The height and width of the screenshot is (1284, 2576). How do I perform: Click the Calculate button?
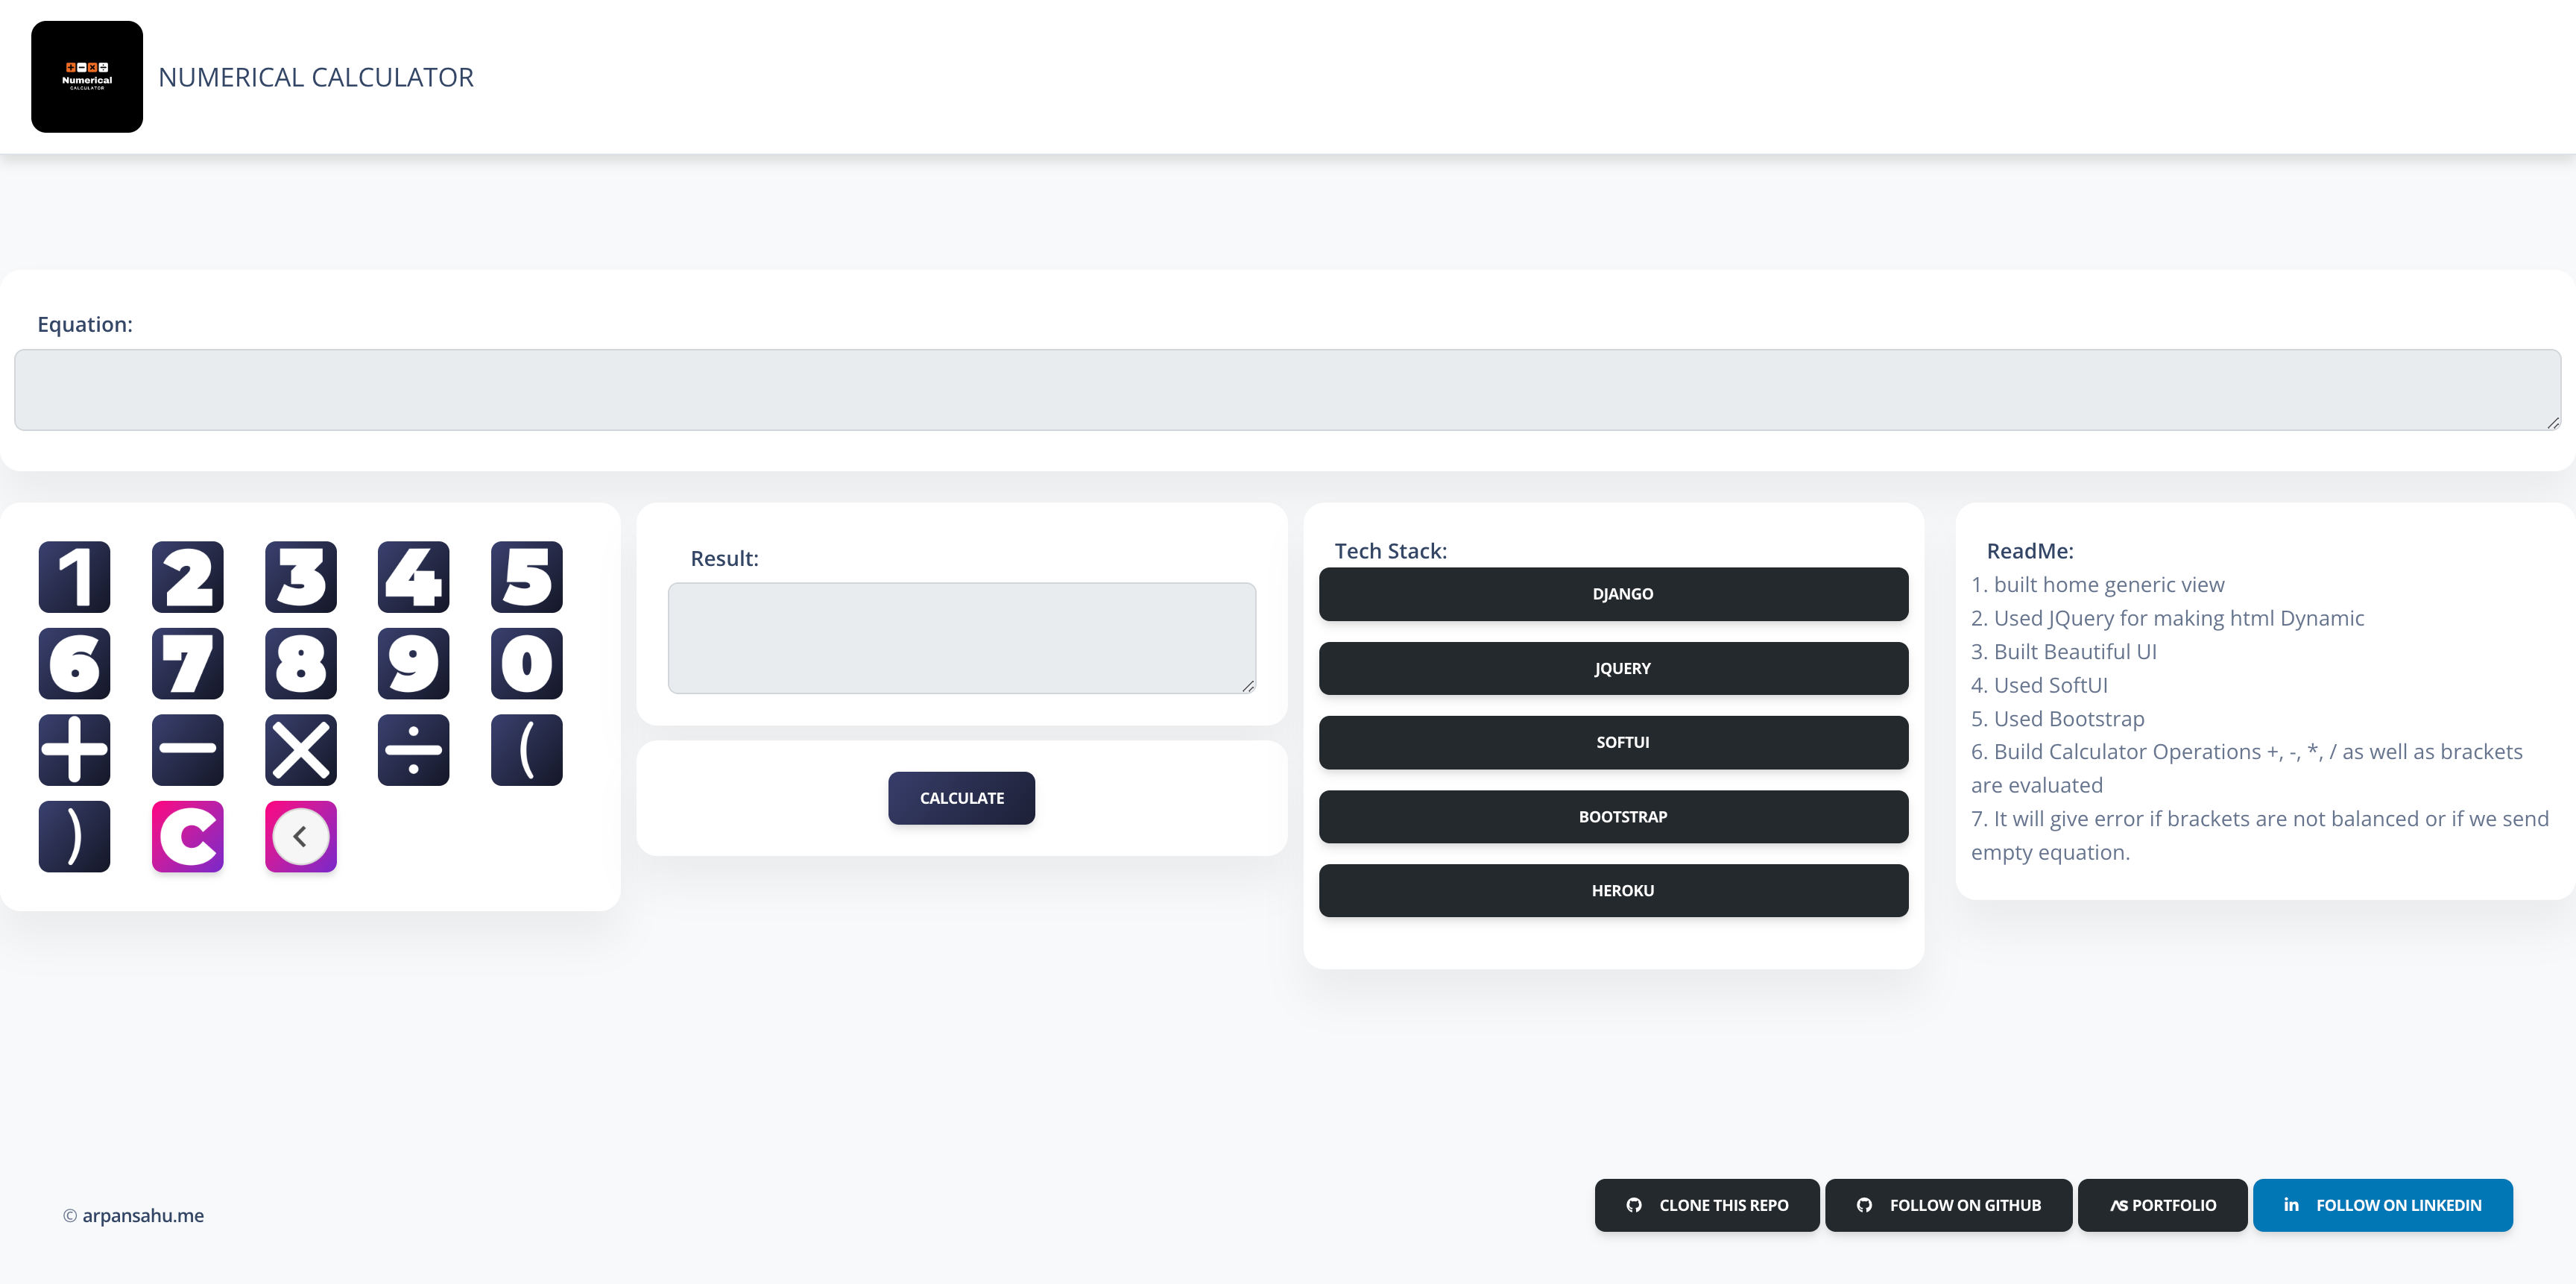[x=961, y=798]
